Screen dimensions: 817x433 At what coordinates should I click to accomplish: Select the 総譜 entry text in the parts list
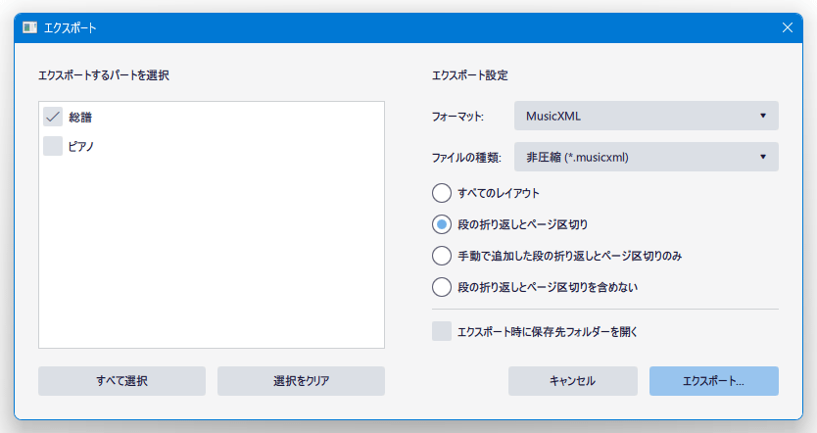[x=80, y=118]
